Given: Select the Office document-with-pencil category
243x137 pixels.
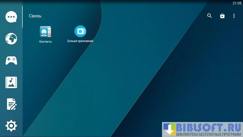Looking at the screenshot, I should pyautogui.click(x=11, y=104).
